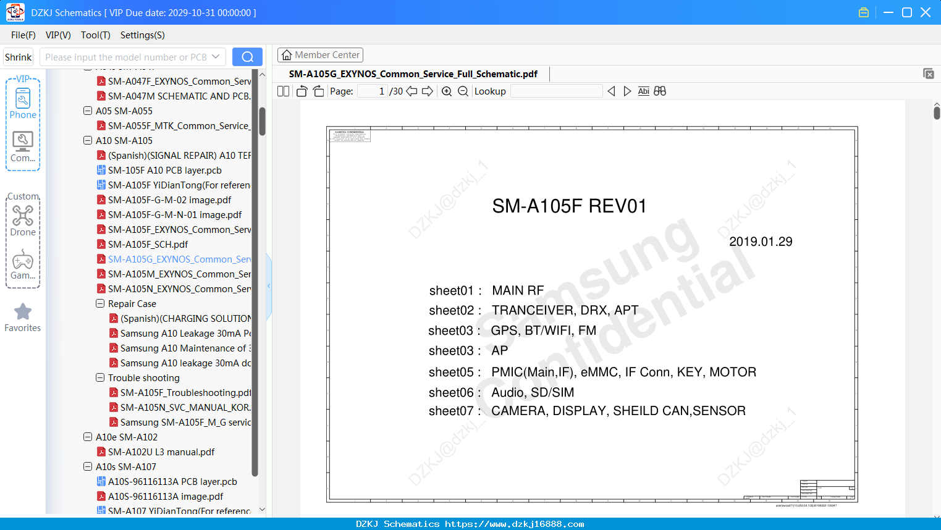Toggle the two-page layout view
The image size is (941, 530).
tap(284, 91)
